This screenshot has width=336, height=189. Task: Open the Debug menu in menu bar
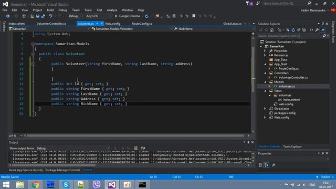pos(63,10)
